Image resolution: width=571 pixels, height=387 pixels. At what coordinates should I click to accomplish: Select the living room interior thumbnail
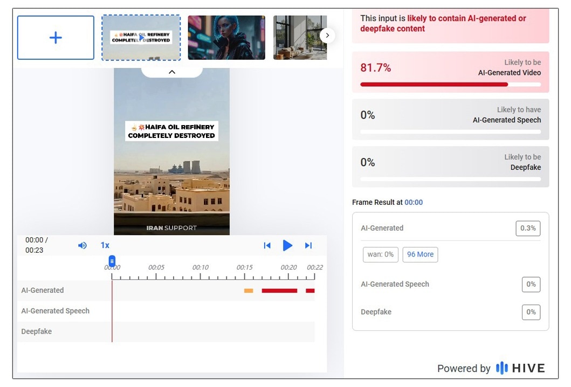pos(300,37)
